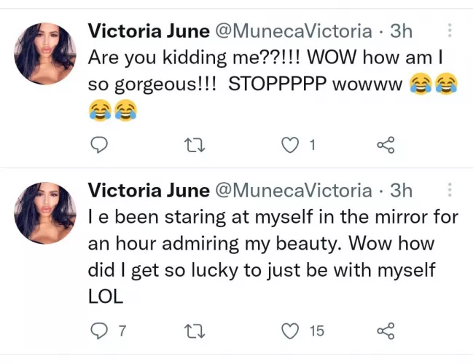The width and height of the screenshot is (473, 364).
Task: Click Victoria June name on first tweet
Action: (146, 31)
